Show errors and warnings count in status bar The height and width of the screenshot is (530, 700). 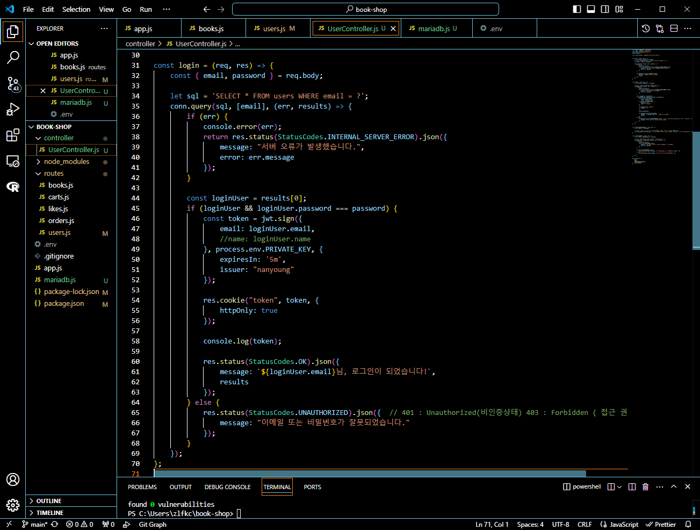[x=80, y=524]
